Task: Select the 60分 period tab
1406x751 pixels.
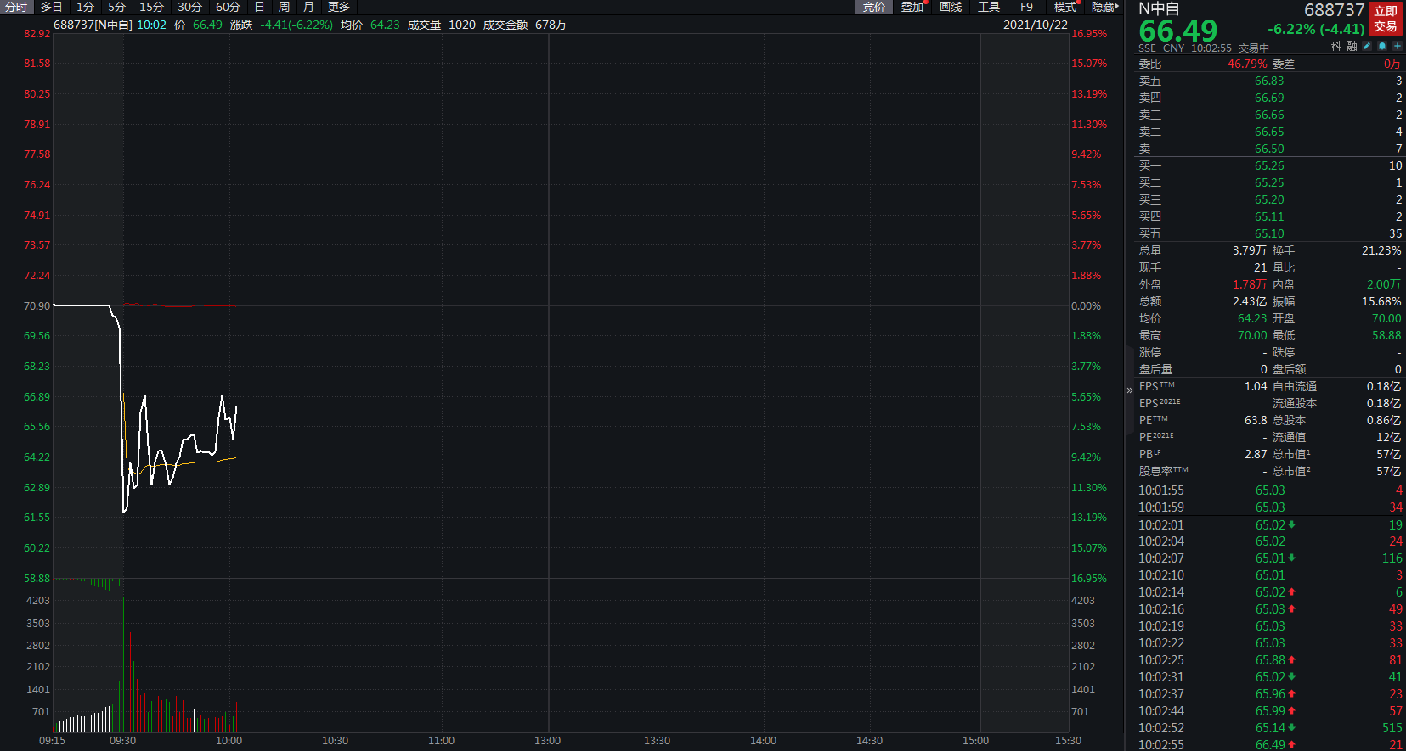Action: (228, 7)
